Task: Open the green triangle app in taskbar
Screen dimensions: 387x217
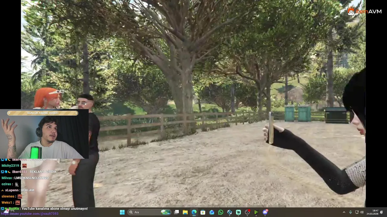Action: point(256,212)
